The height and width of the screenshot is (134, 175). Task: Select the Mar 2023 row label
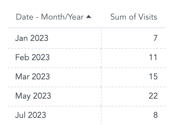33,77
